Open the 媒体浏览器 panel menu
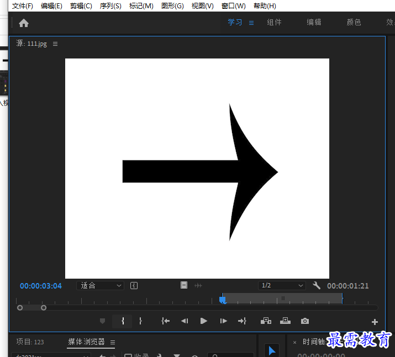This screenshot has height=357, width=395. click(113, 343)
